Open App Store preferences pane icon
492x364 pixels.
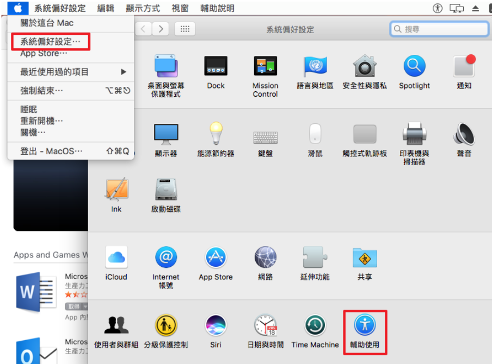pyautogui.click(x=216, y=263)
